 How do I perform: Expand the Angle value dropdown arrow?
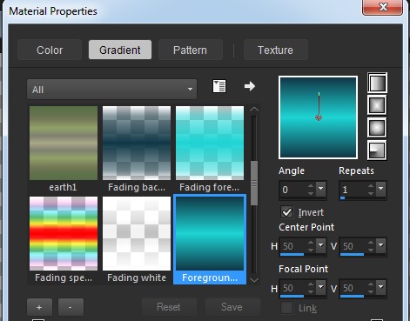point(321,189)
